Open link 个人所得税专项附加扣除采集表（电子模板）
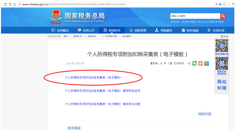236x132 pixels. pos(93,78)
